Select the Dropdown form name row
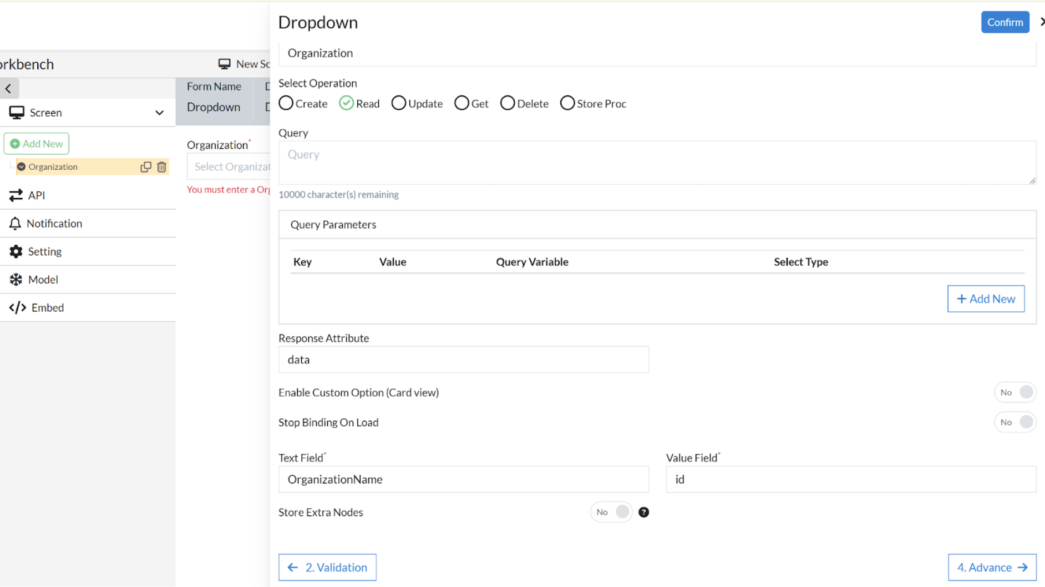This screenshot has height=587, width=1045. click(214, 107)
